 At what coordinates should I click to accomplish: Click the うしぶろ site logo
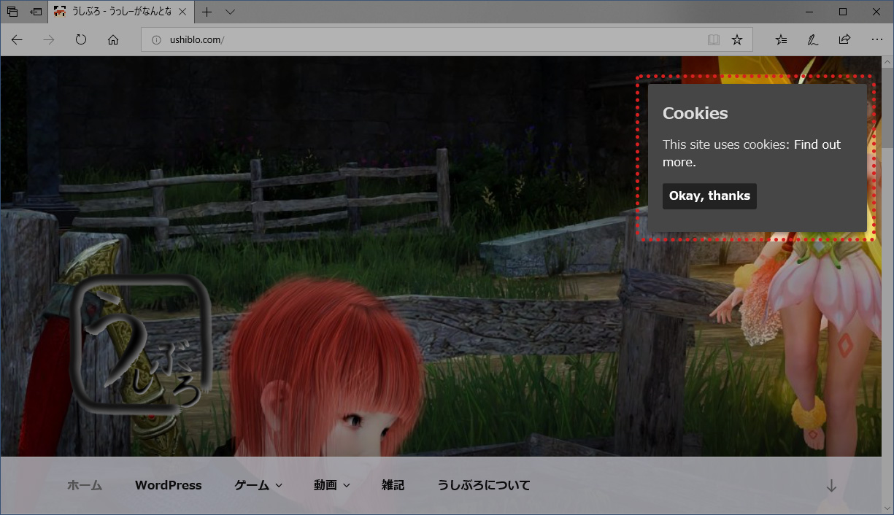coord(142,344)
